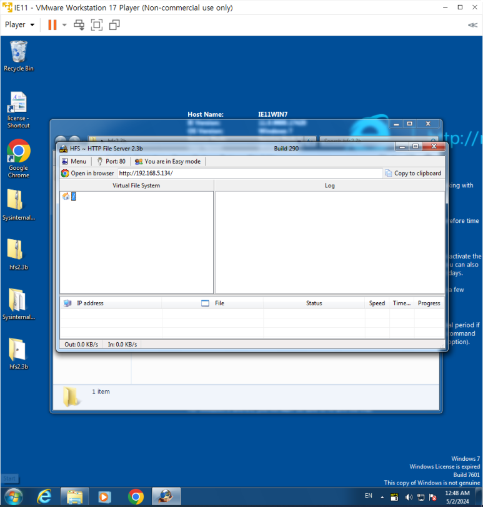483x507 pixels.
Task: Select first Sysinternal zip desktop icon
Action: coord(19,205)
